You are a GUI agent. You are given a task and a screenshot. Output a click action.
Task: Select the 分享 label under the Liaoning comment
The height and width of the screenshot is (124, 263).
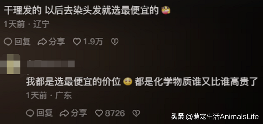pyautogui.click(x=57, y=42)
